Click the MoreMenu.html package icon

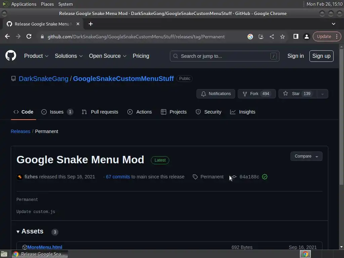(25, 247)
